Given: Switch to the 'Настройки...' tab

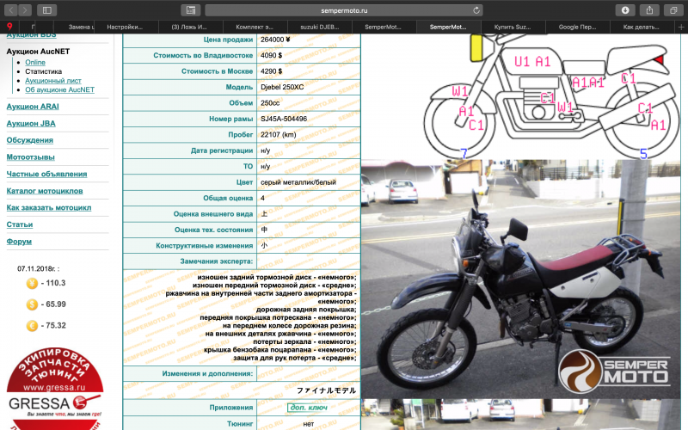Looking at the screenshot, I should [125, 28].
